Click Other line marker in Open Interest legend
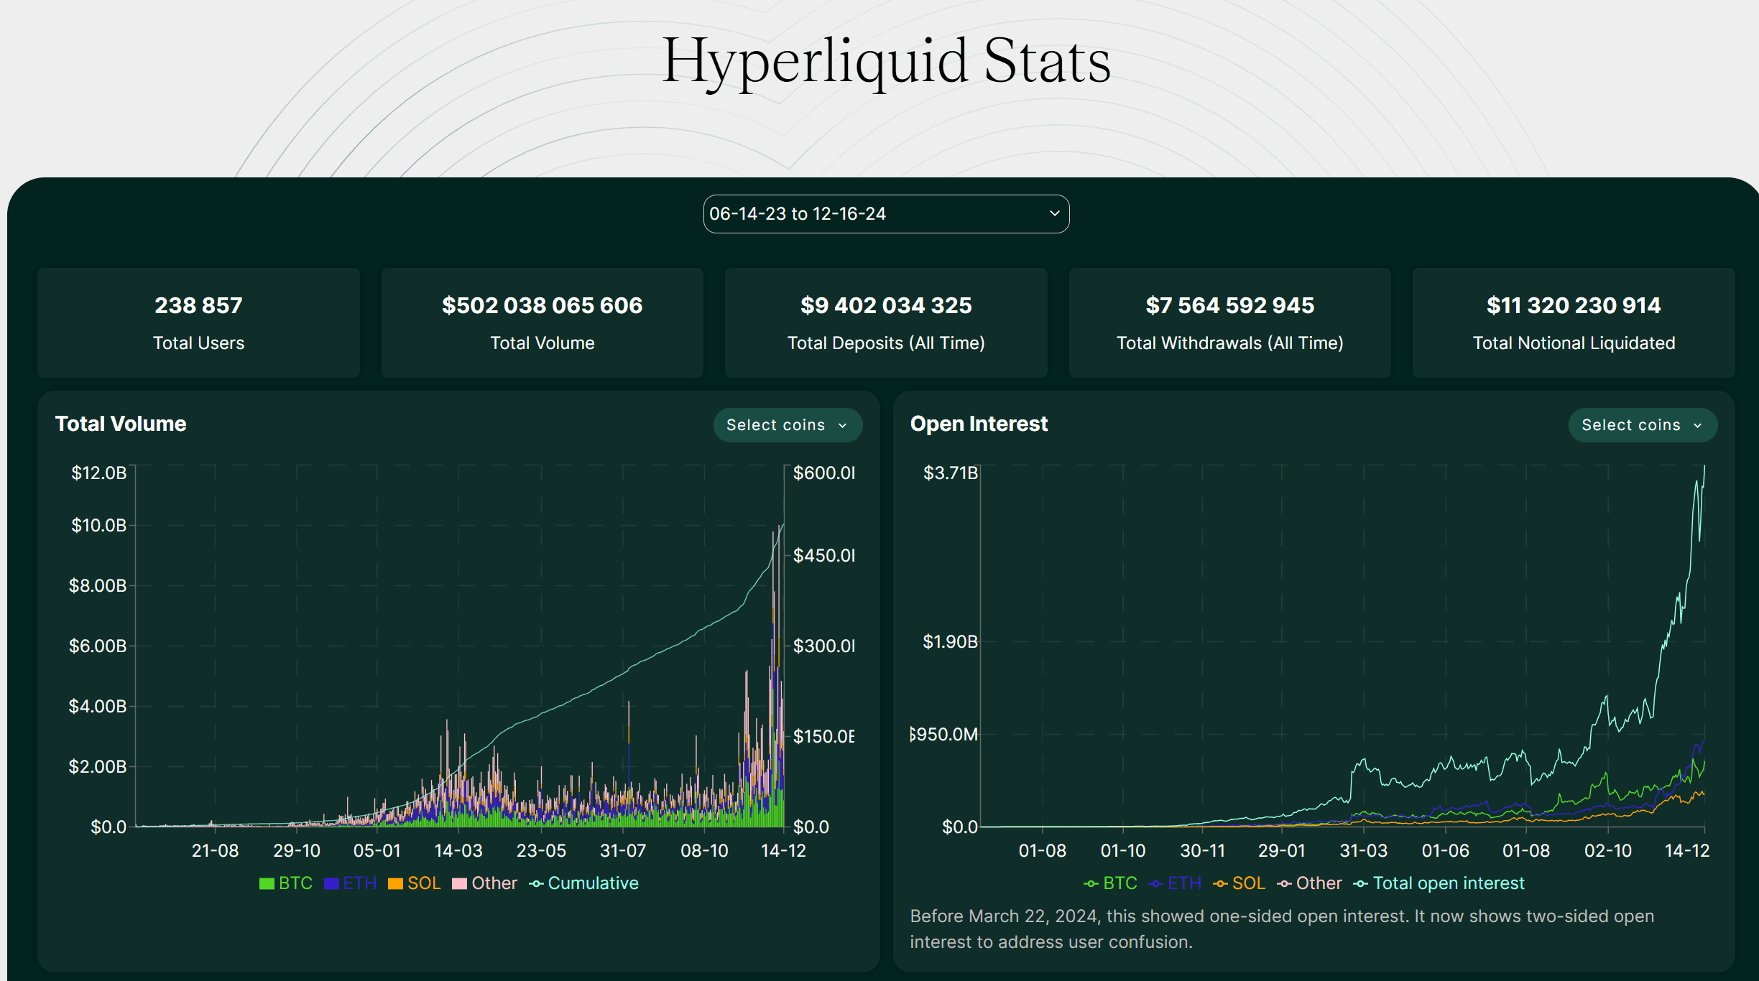The image size is (1759, 981). click(x=1284, y=883)
